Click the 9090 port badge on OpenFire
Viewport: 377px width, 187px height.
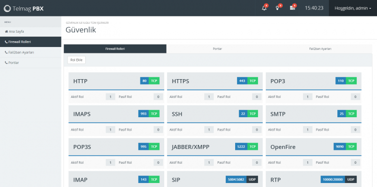[x=340, y=146]
